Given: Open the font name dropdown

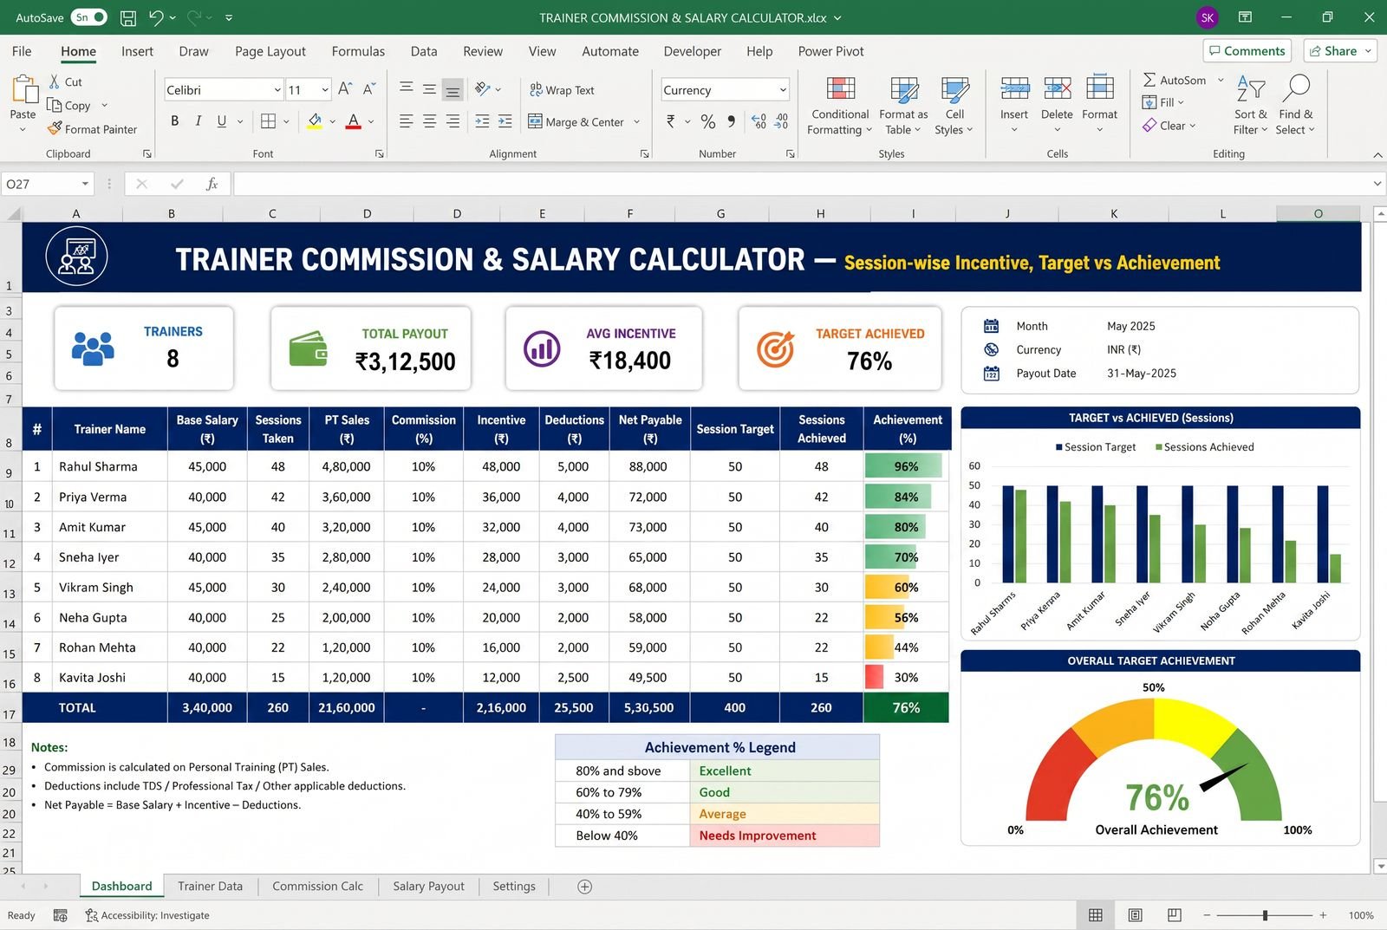Looking at the screenshot, I should tap(277, 90).
